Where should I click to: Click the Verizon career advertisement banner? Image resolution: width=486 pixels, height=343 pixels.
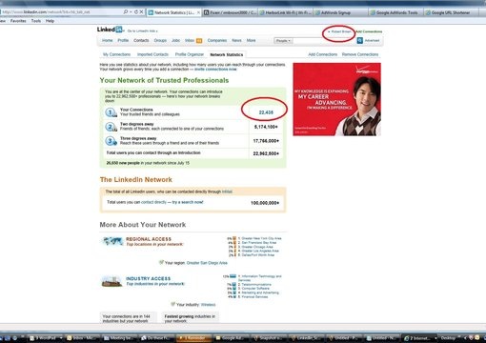pos(336,99)
